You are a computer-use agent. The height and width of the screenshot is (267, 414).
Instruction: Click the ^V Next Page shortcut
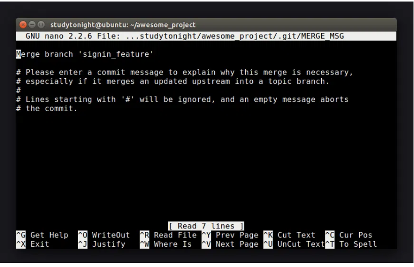click(230, 244)
